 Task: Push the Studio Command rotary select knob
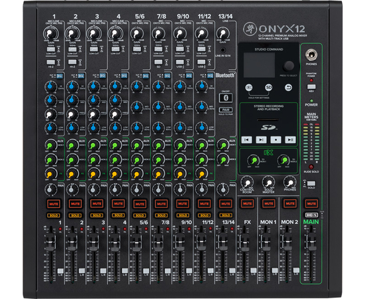[289, 66]
